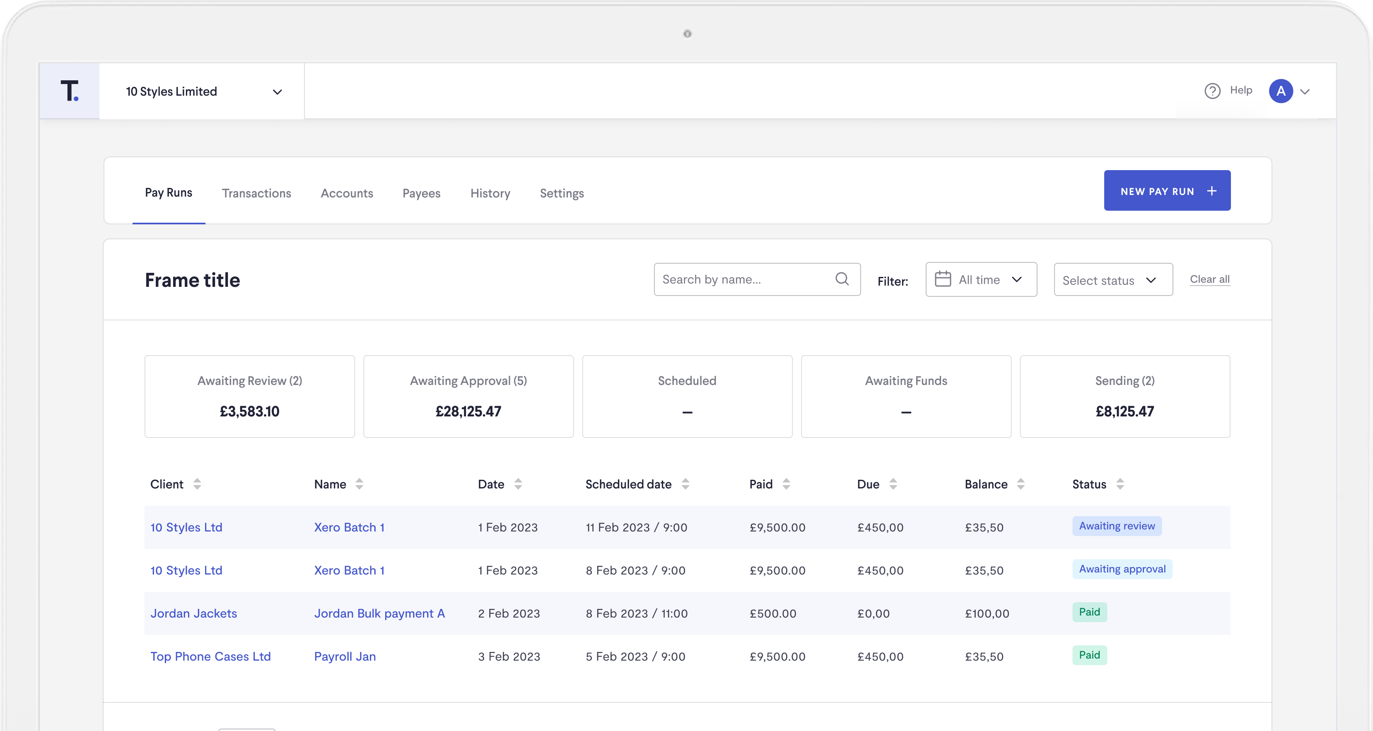
Task: Click the Clear all filters link
Action: coord(1209,279)
